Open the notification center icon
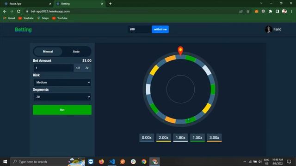 [x=289, y=162]
